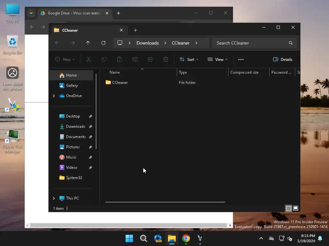The height and width of the screenshot is (246, 329).
Task: Open the View dropdown
Action: pyautogui.click(x=218, y=59)
